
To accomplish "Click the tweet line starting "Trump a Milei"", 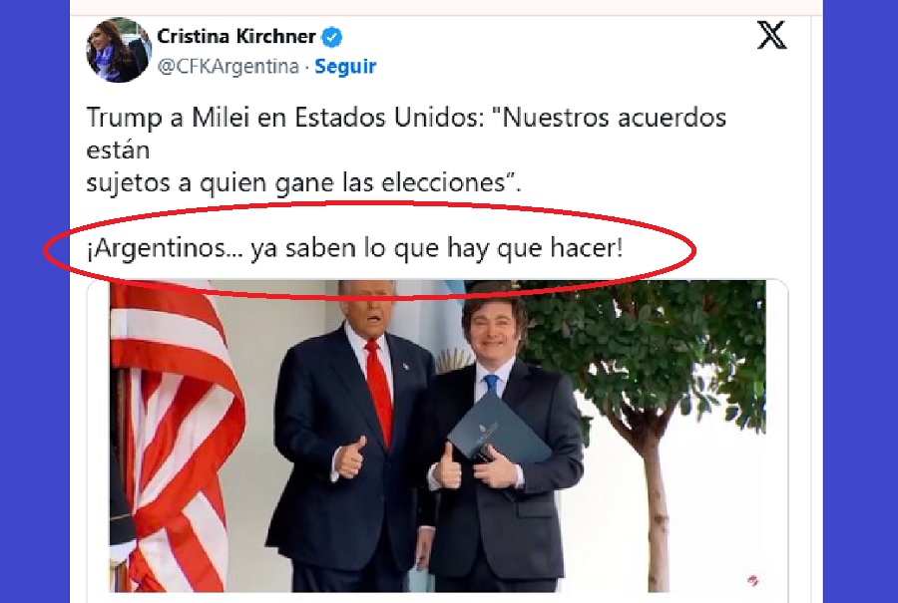I will pos(406,118).
